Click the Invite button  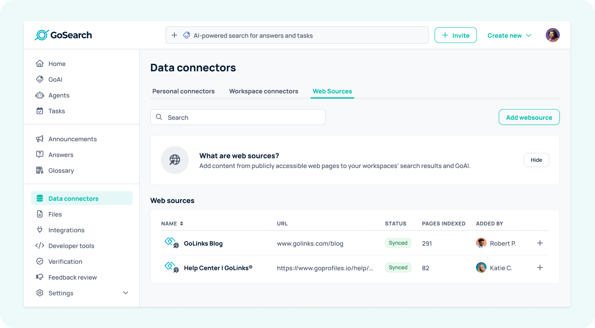[x=456, y=35]
